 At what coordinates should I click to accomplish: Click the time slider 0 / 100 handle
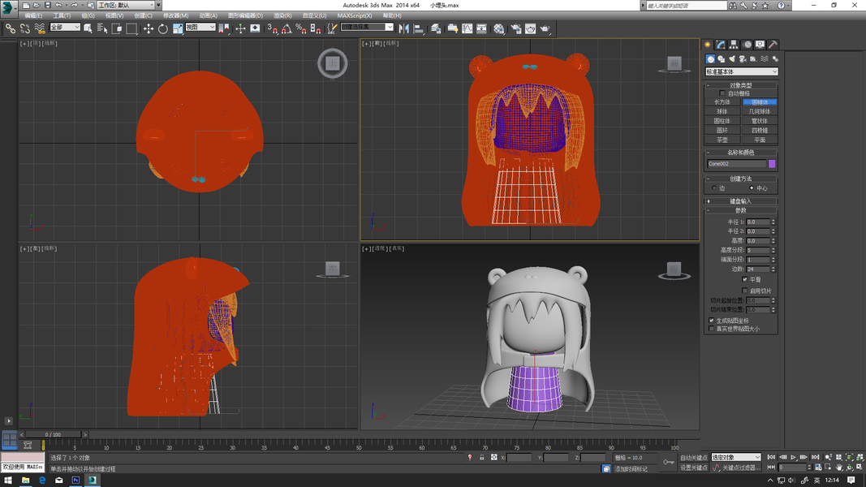pos(53,434)
